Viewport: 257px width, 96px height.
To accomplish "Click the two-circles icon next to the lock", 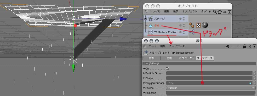I will [250, 46].
